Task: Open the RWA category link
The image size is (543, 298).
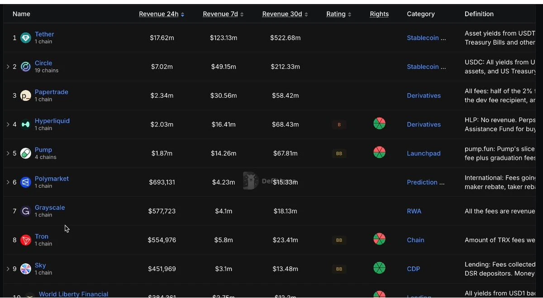Action: [414, 211]
